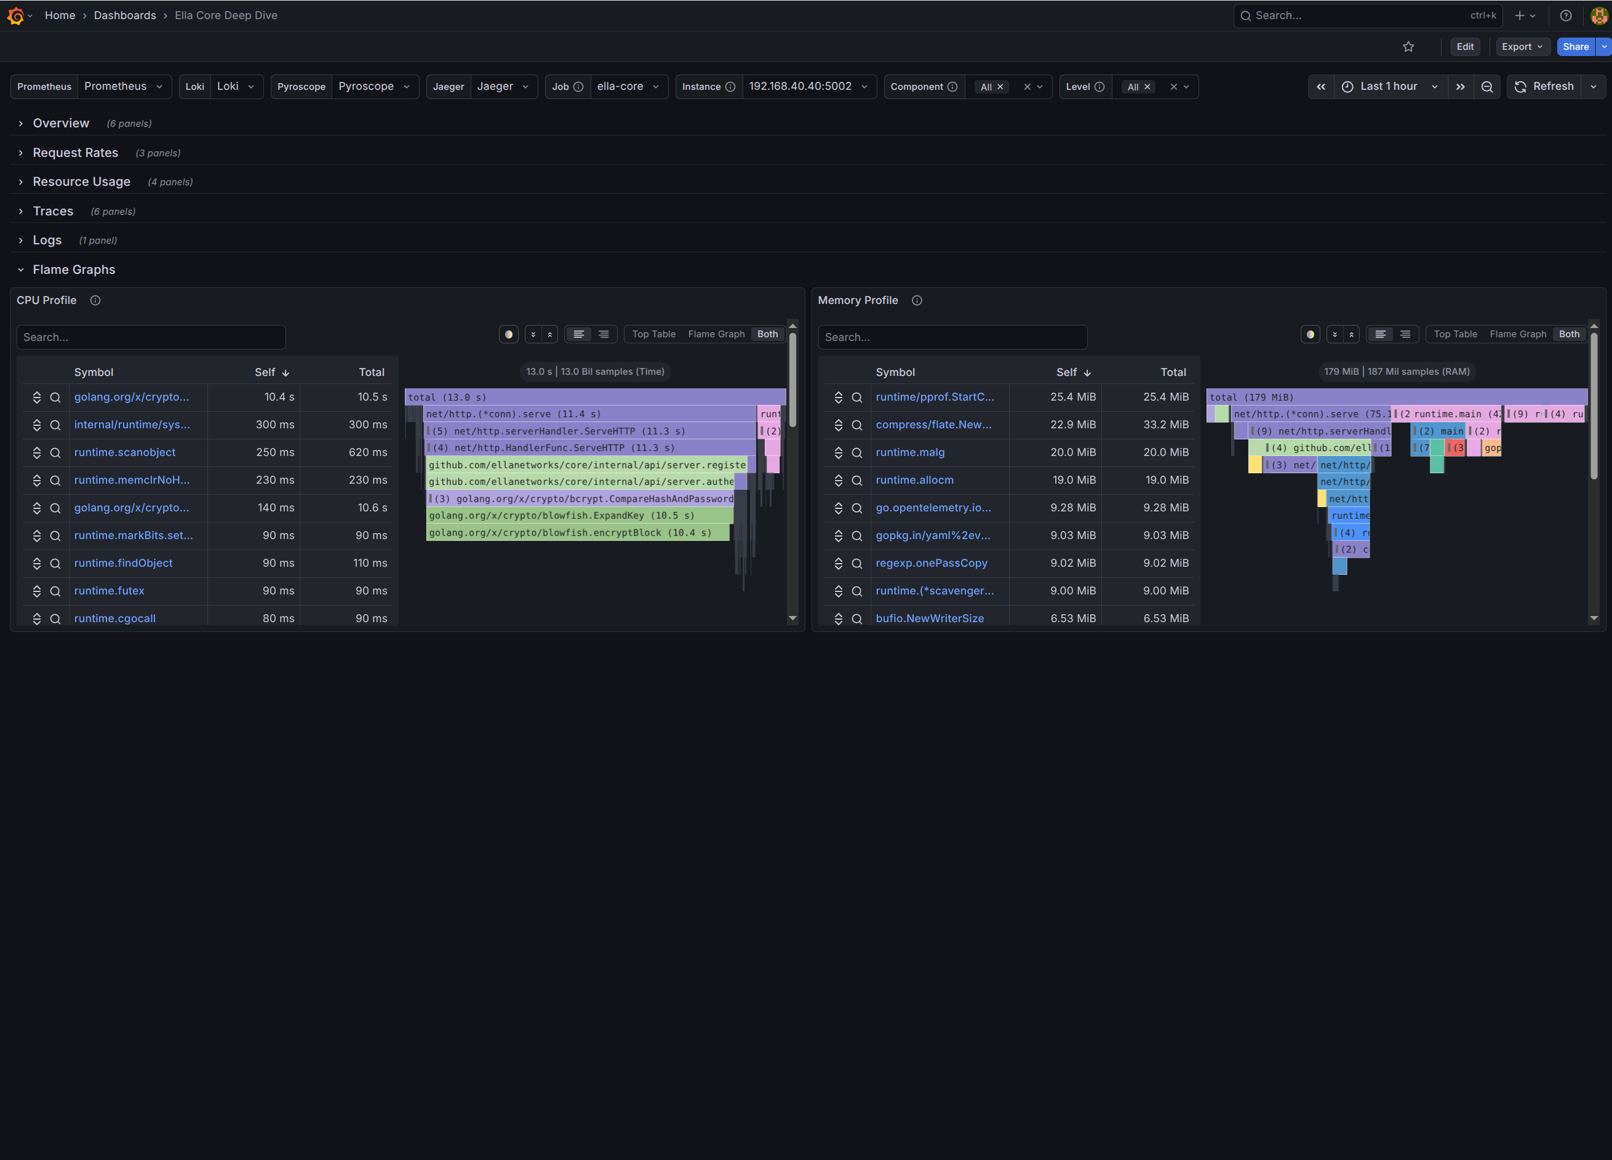Expand the Overview row

[61, 124]
